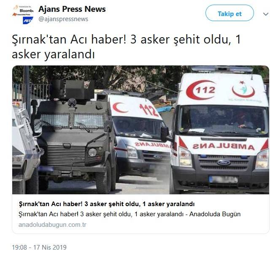270x253 pixels.
Task: Click the 112 crescent emblem on front ambulance
Action: [201, 90]
